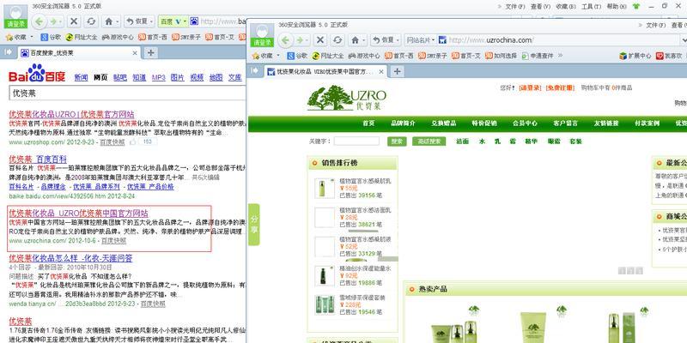The image size is (687, 343).
Task: Click the Baidu logo
Action: pos(37,74)
